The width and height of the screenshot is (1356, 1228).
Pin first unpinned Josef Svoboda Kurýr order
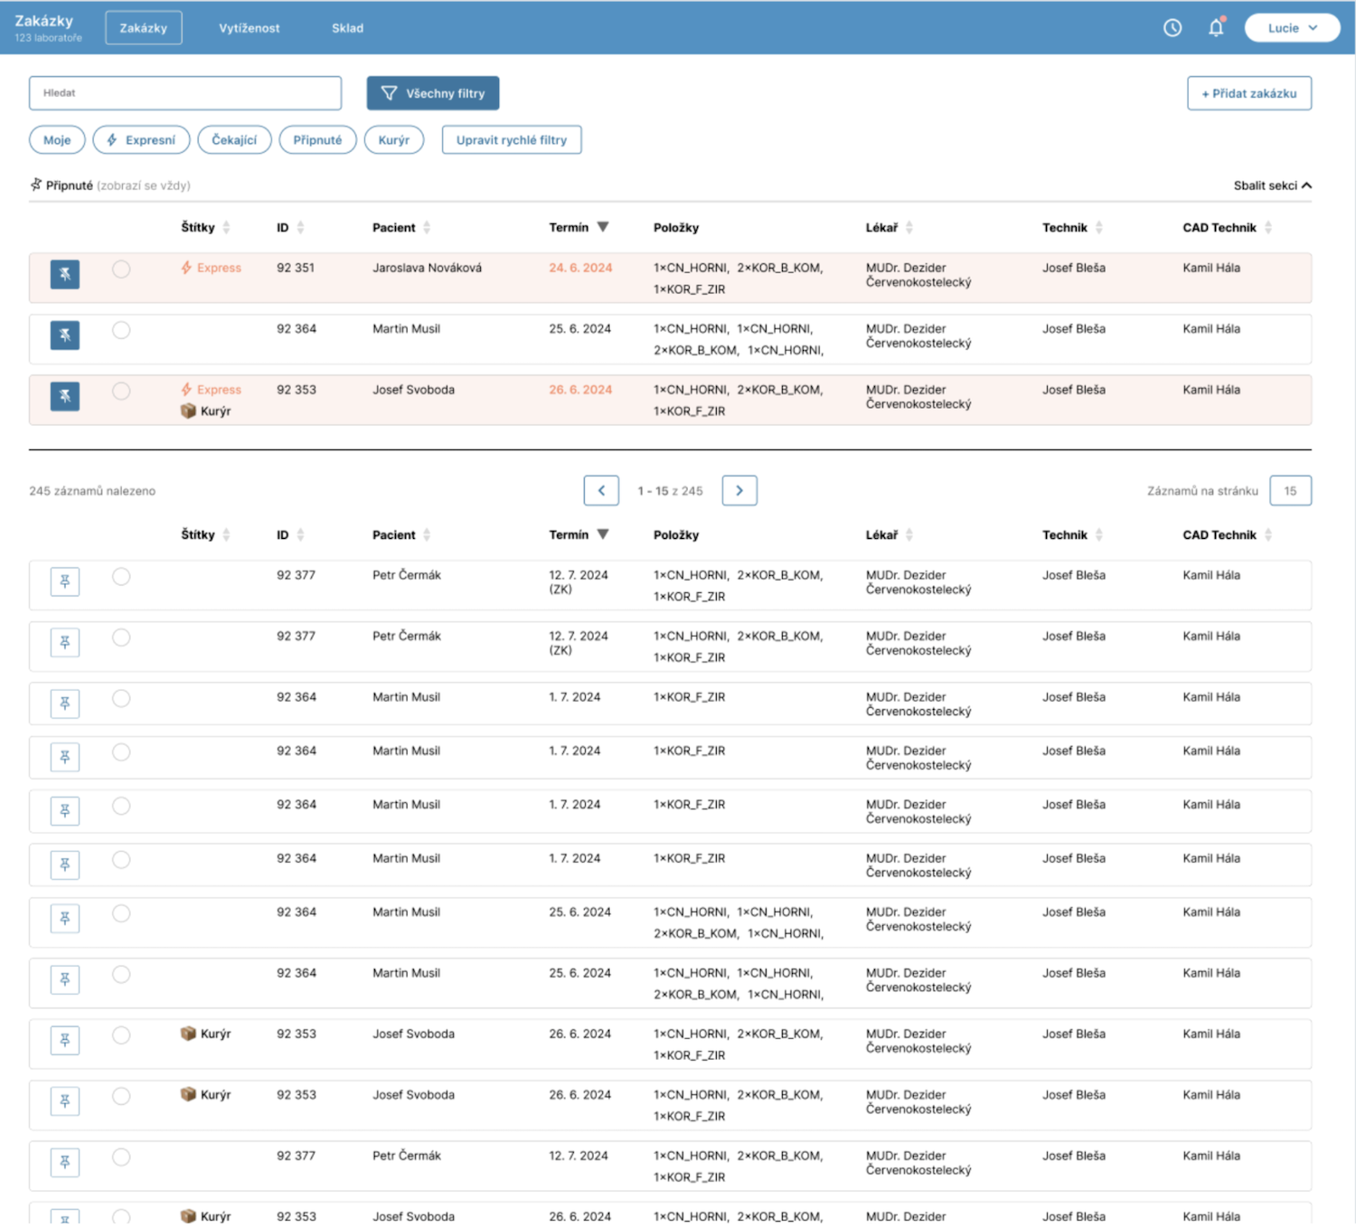65,1041
